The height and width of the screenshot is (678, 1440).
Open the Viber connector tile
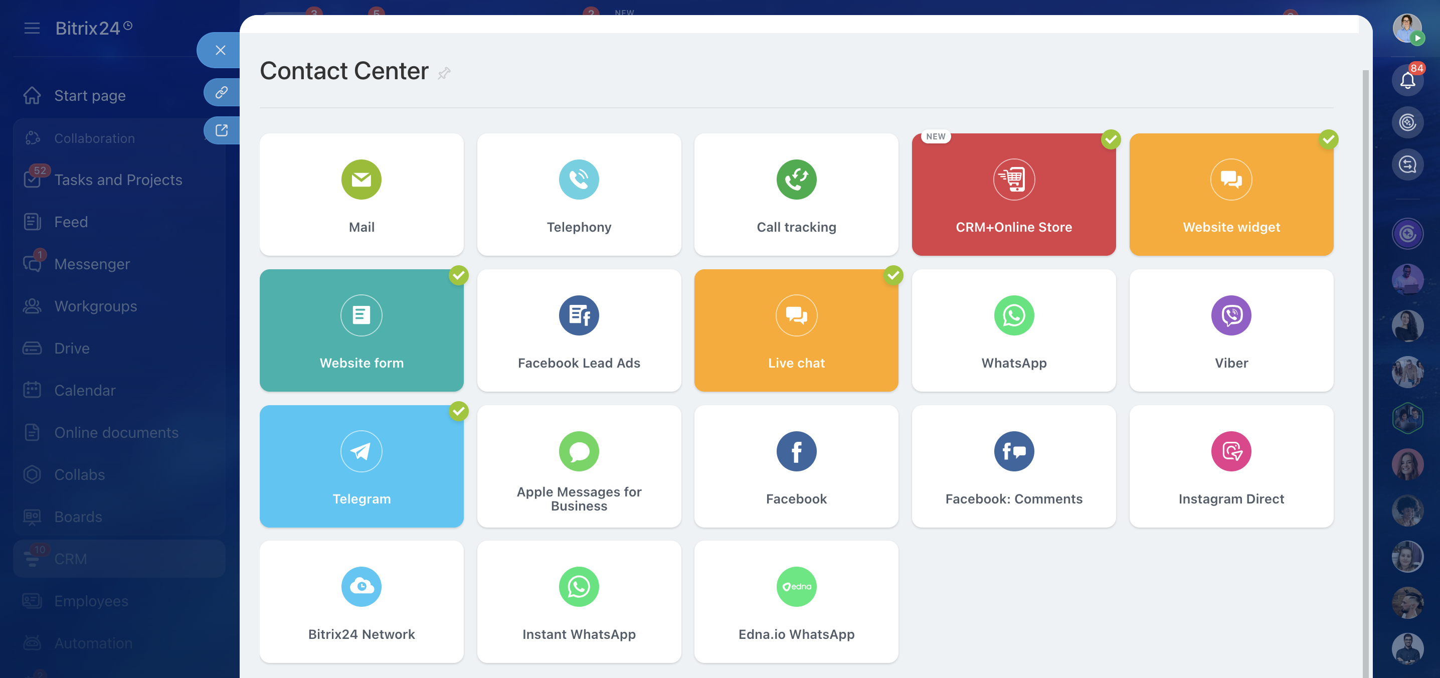(1230, 330)
